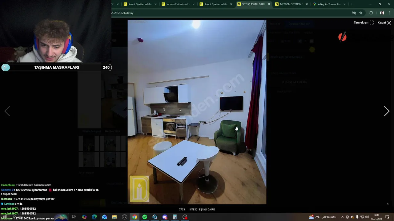
Task: Click the 7/13 photo counter
Action: pyautogui.click(x=182, y=209)
